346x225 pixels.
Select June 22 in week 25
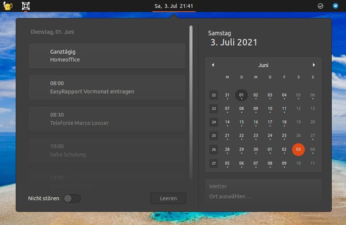pyautogui.click(x=241, y=135)
